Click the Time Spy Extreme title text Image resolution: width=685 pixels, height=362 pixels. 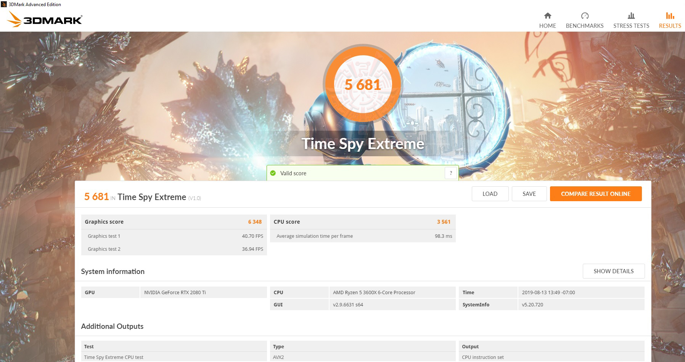point(363,144)
